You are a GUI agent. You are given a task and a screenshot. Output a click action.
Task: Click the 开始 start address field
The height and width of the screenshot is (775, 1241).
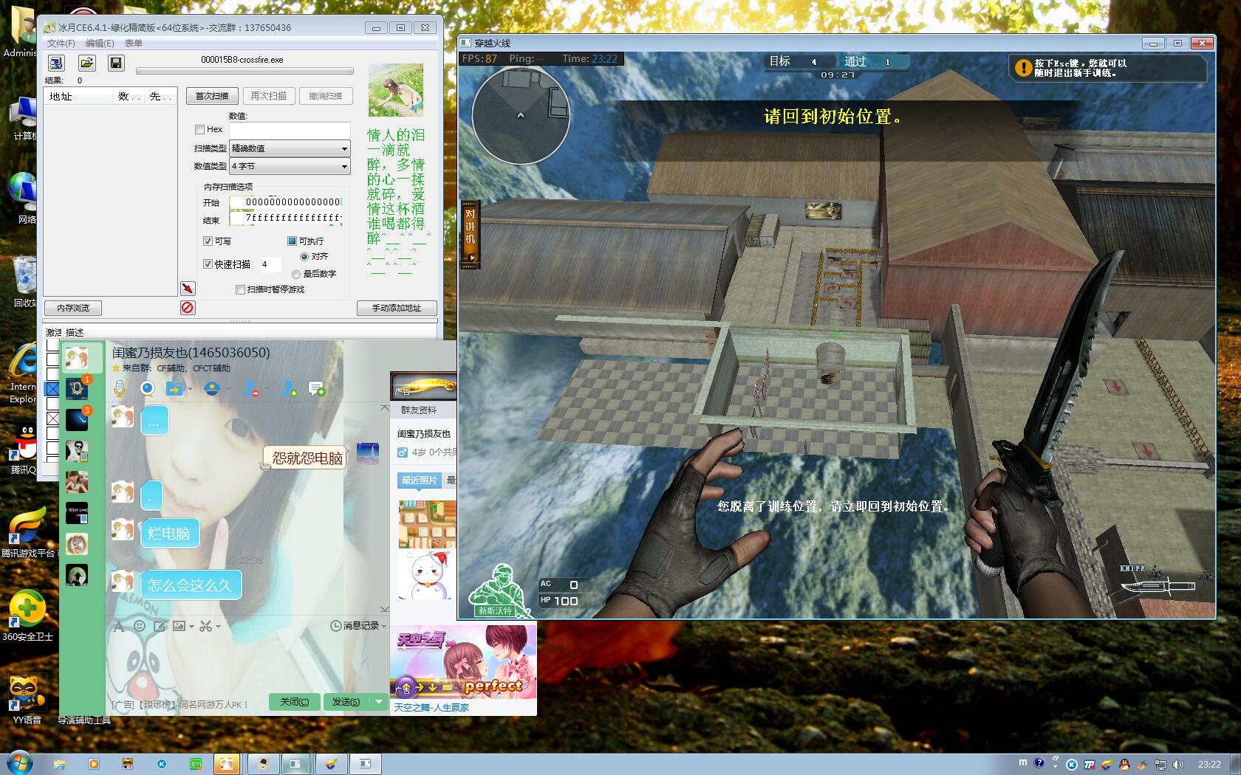(285, 202)
